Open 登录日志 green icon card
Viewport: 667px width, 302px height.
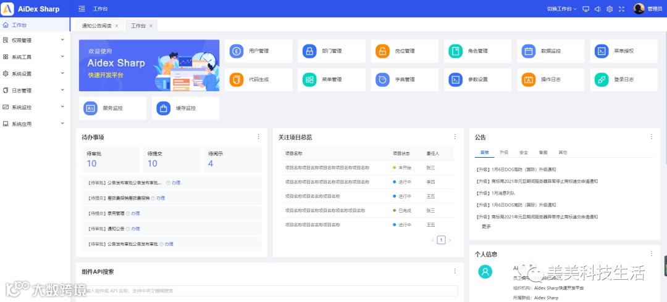pyautogui.click(x=624, y=80)
